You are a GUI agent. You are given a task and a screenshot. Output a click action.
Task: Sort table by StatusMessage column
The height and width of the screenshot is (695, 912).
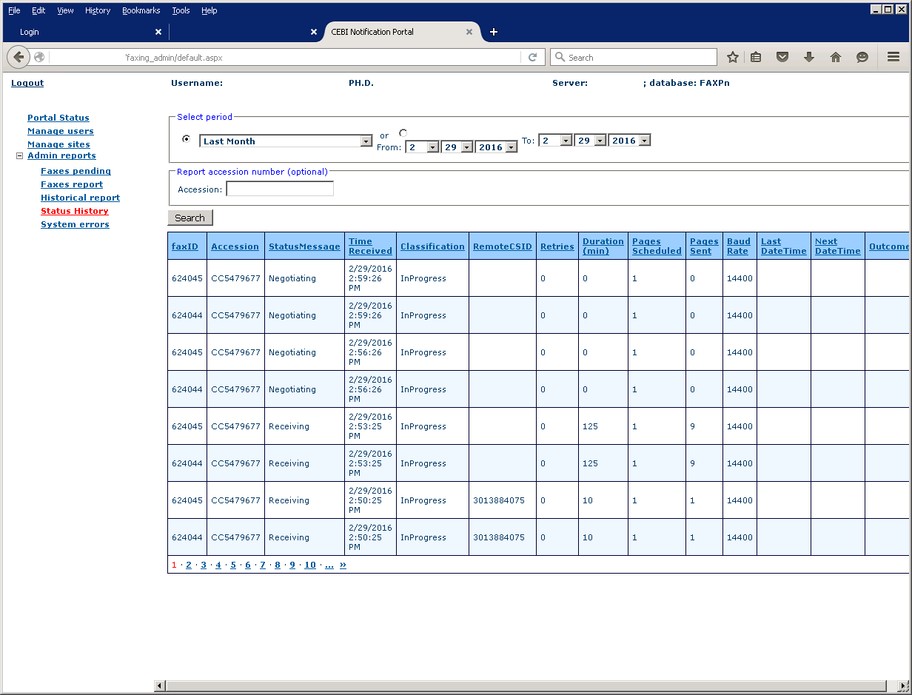305,246
